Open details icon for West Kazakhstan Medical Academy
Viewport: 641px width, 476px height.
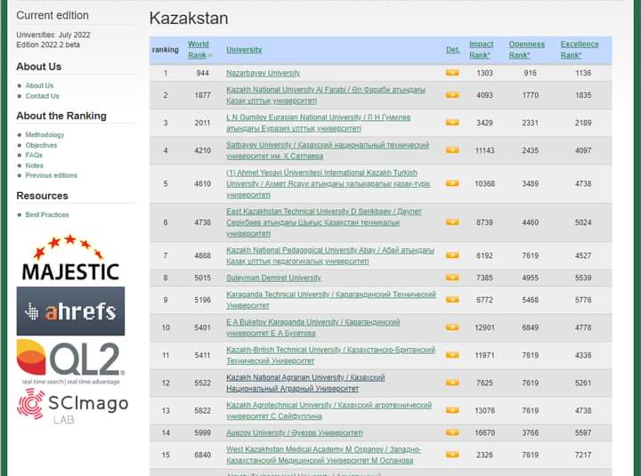[x=452, y=455]
